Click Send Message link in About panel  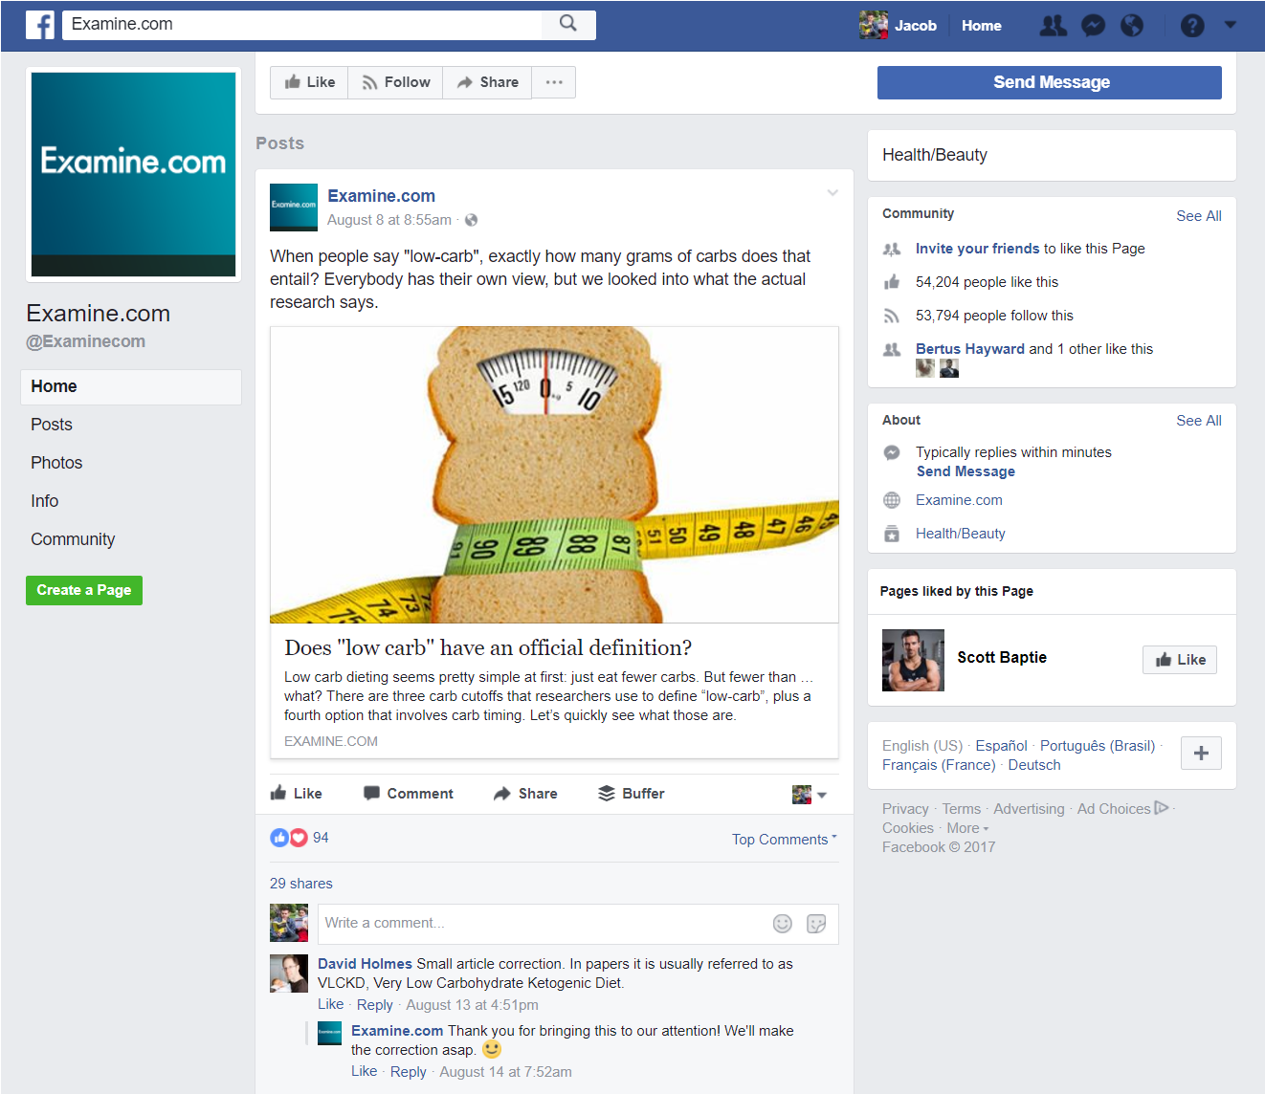coord(965,471)
